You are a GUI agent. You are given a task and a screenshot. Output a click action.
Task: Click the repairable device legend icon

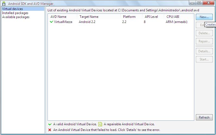click(100, 124)
